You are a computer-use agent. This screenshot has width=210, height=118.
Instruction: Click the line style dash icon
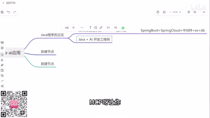82,28
